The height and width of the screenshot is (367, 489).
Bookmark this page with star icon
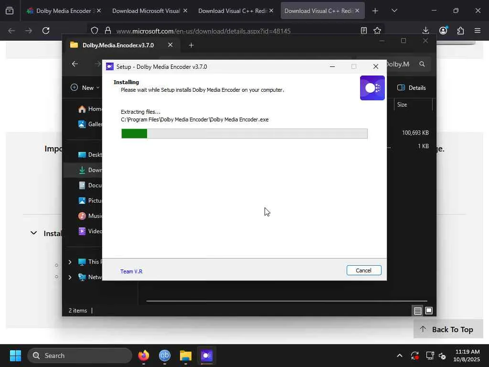click(x=377, y=31)
